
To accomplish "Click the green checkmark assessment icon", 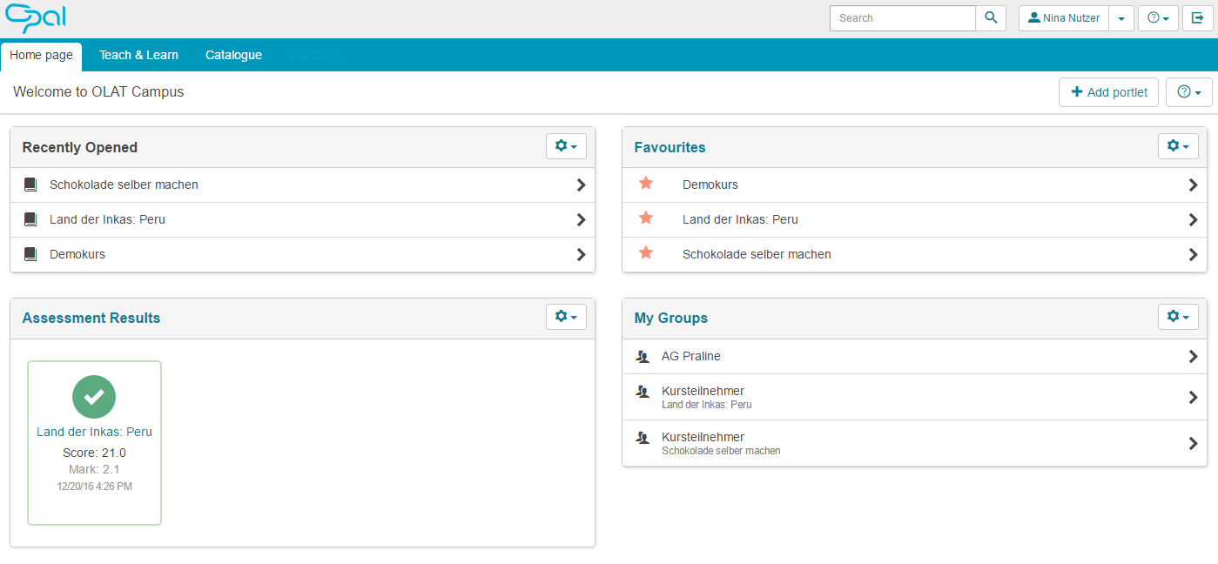I will [x=94, y=397].
